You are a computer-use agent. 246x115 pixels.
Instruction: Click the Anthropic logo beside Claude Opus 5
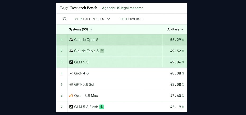(x=71, y=40)
